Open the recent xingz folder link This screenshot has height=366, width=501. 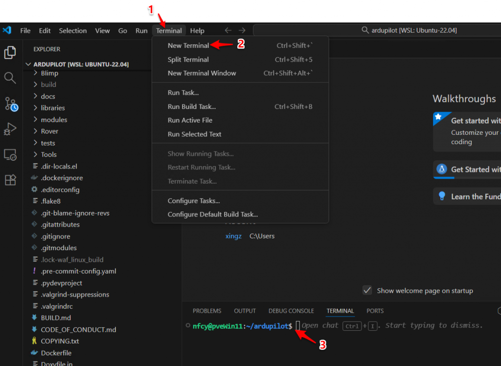point(233,236)
